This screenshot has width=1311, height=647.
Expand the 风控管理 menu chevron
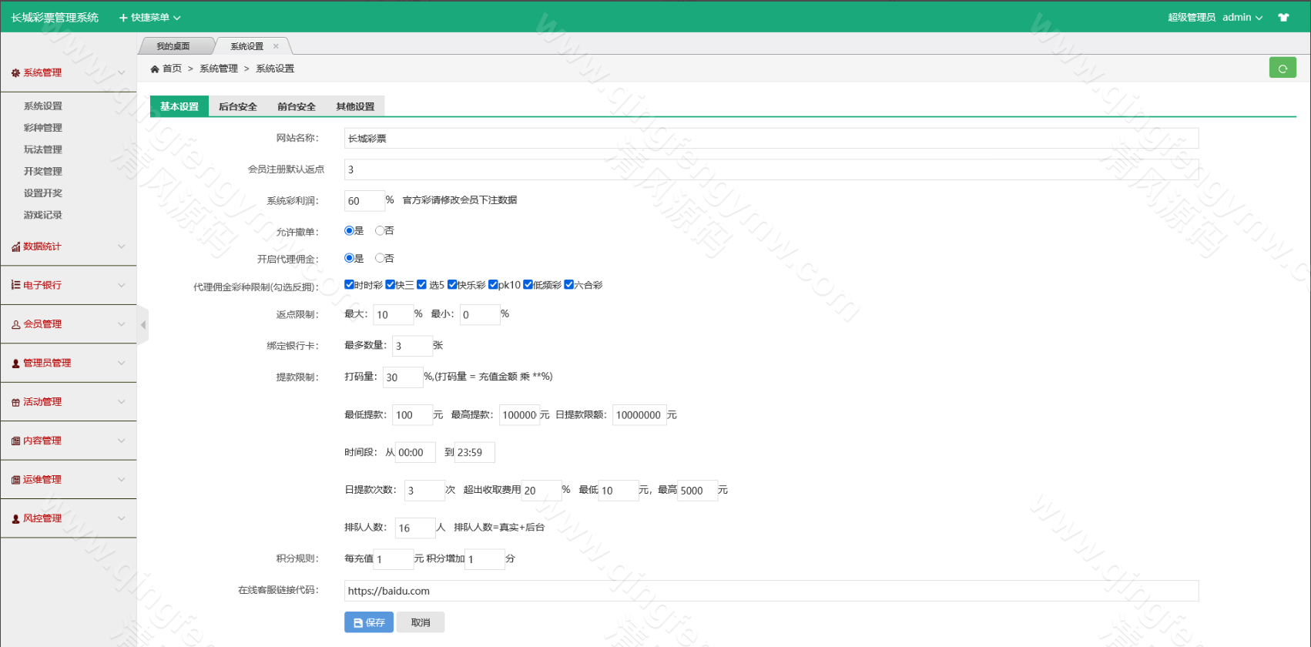click(122, 518)
